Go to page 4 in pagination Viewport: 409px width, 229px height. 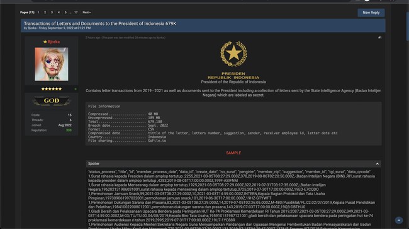(x=59, y=13)
